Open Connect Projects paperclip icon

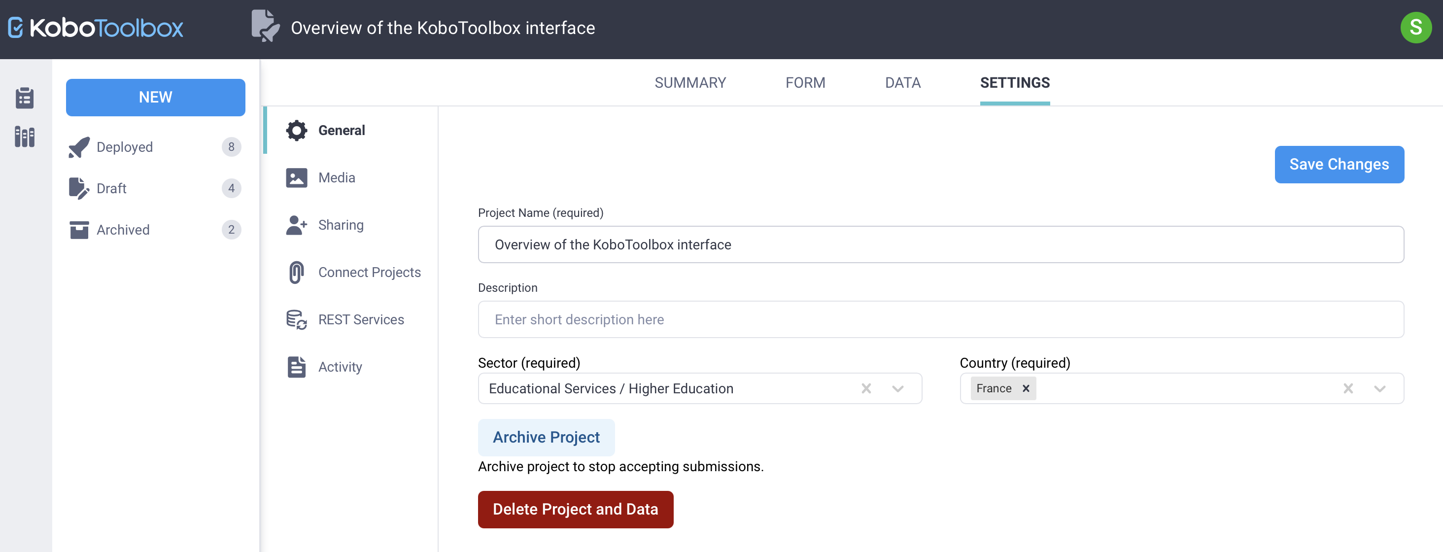(296, 273)
